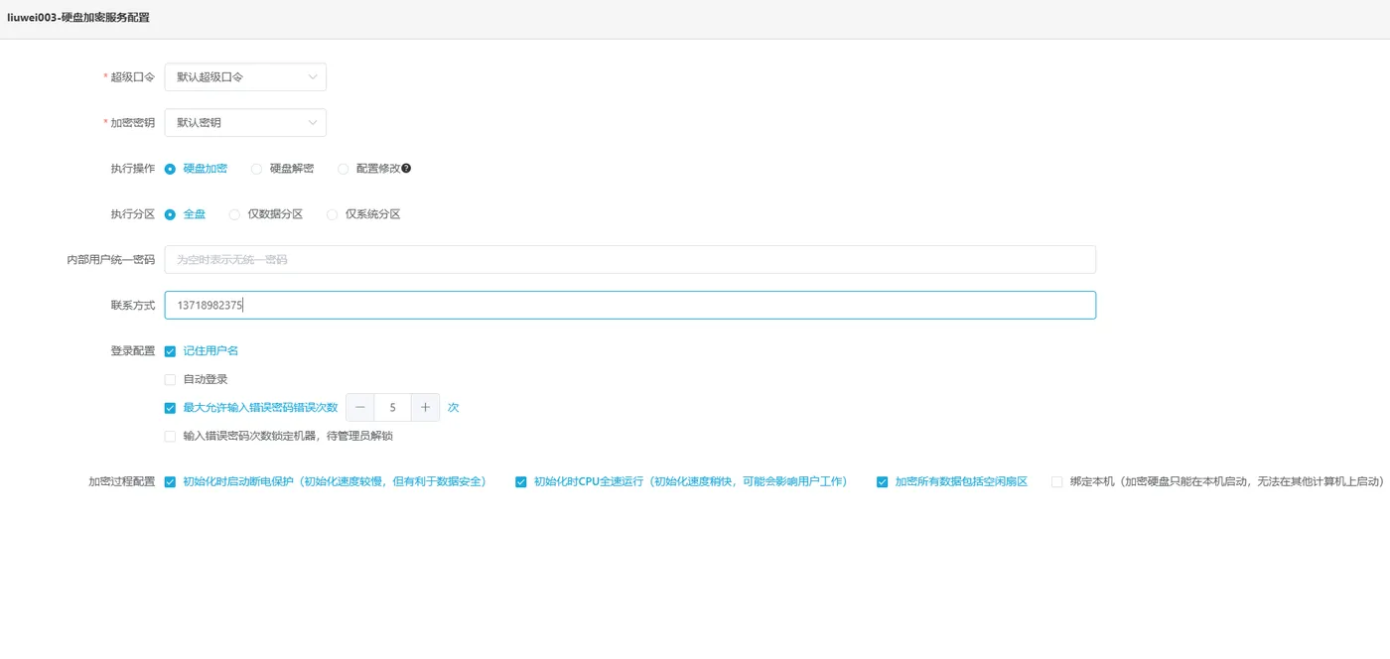The image size is (1390, 659).
Task: Click the 内部用户统一密码 input field
Action: click(x=630, y=259)
